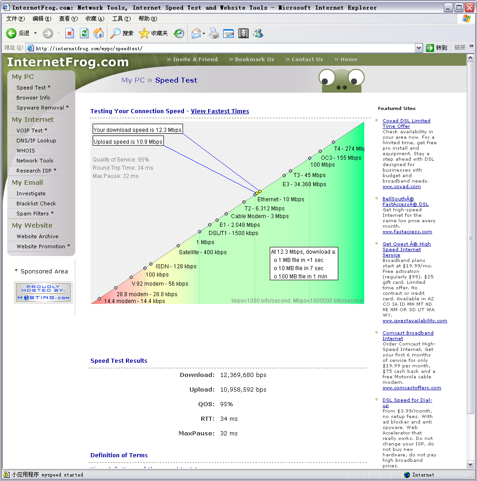Image resolution: width=477 pixels, height=481 pixels.
Task: Stop page loading with red X icon
Action: point(70,33)
